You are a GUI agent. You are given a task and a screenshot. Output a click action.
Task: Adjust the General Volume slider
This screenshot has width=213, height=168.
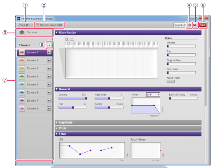coord(73,98)
